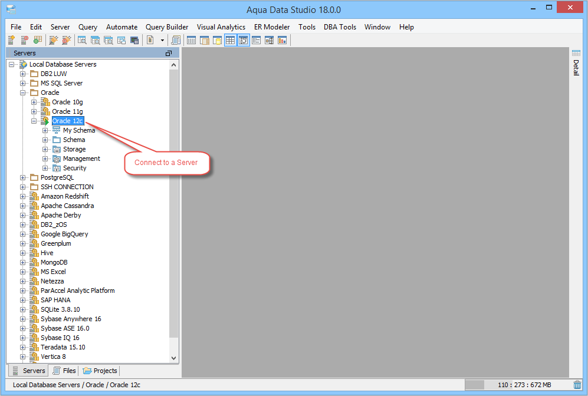Click the tree diagram window toolbar icon

(x=270, y=40)
